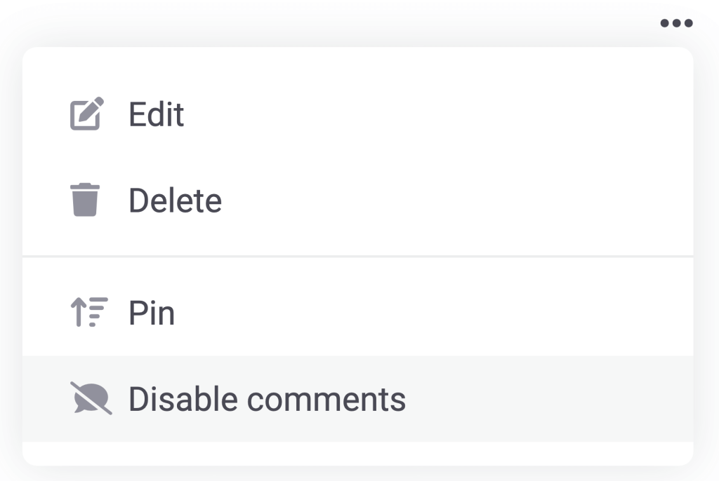This screenshot has width=719, height=481.
Task: Click the Pin text label
Action: tap(152, 313)
